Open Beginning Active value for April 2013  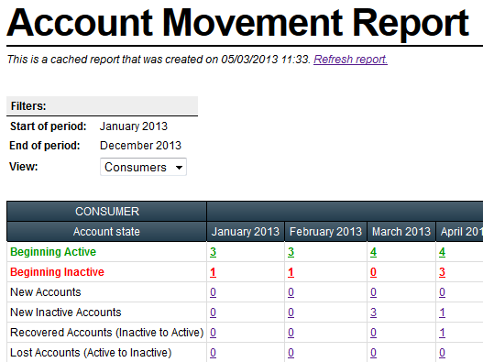pos(442,252)
